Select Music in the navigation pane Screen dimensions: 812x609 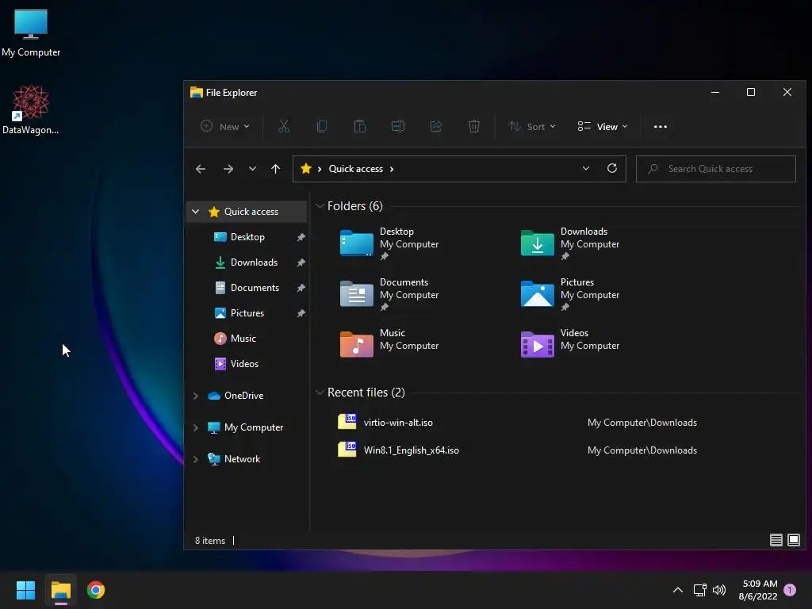click(243, 338)
